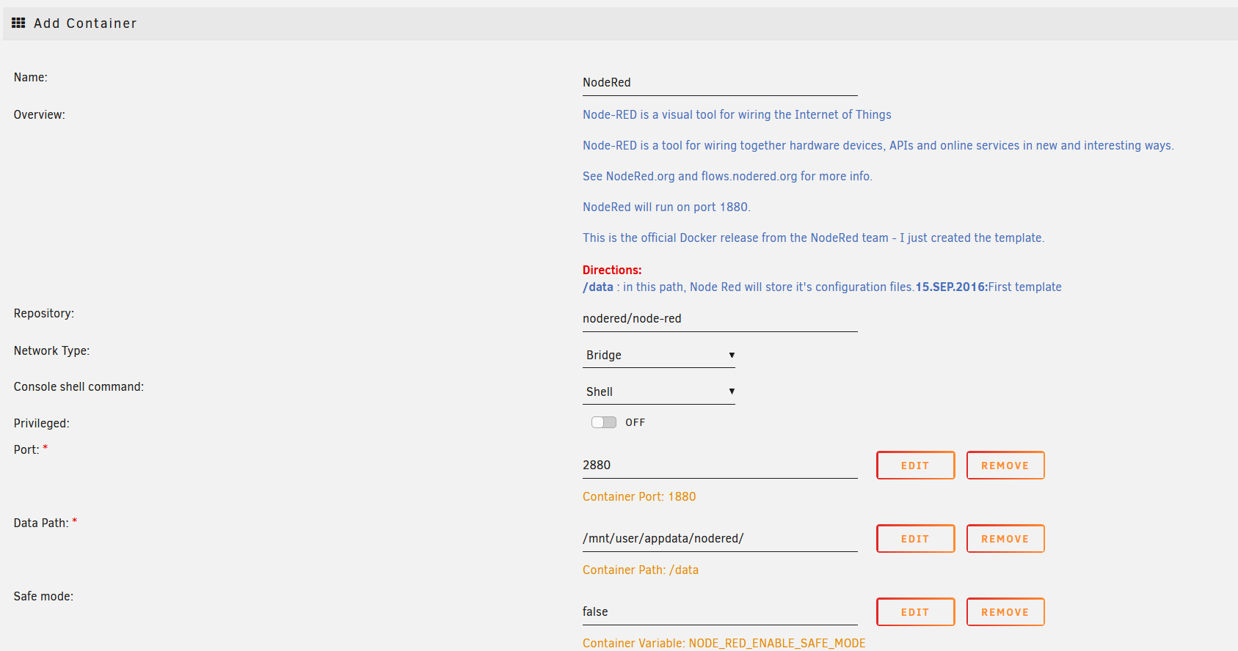Click the 'Overview:' label
Screen dimensions: 1238x651
40,114
